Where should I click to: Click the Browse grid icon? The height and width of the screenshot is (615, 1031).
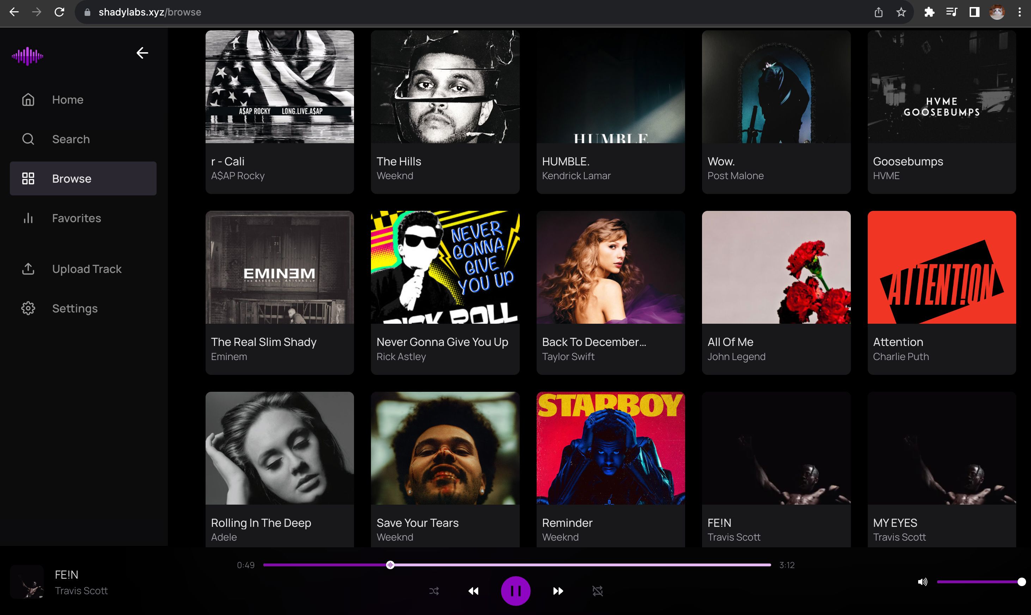28,179
